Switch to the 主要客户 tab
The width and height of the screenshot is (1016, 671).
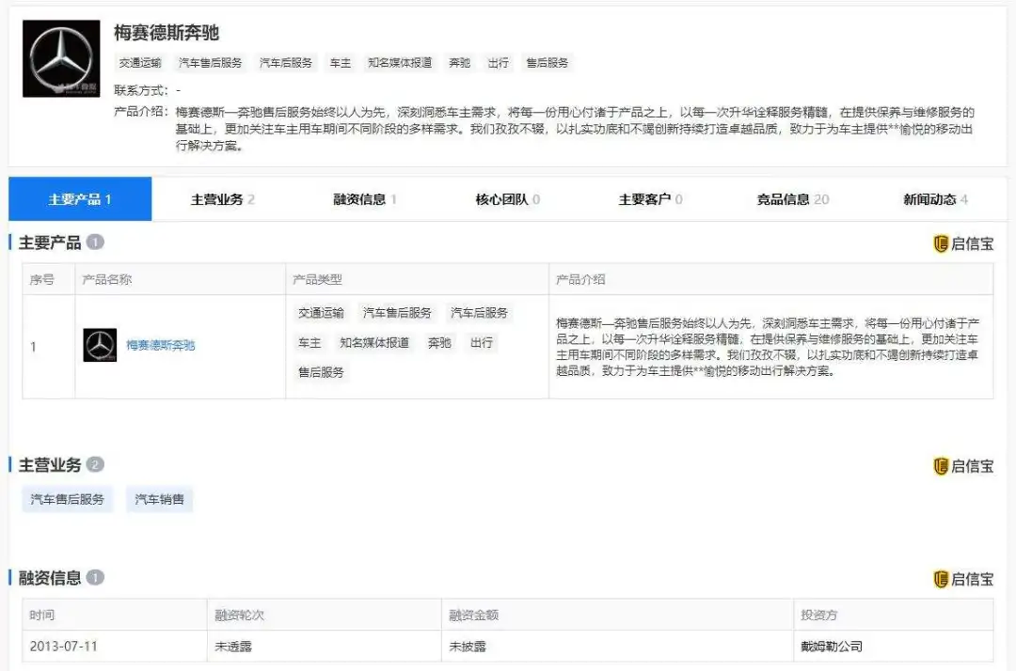tap(650, 199)
